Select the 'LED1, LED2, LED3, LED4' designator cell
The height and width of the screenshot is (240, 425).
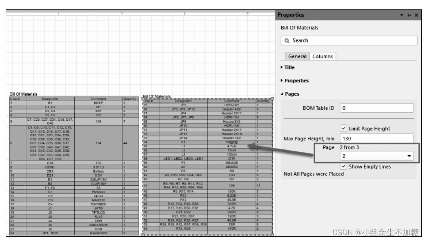click(x=183, y=158)
